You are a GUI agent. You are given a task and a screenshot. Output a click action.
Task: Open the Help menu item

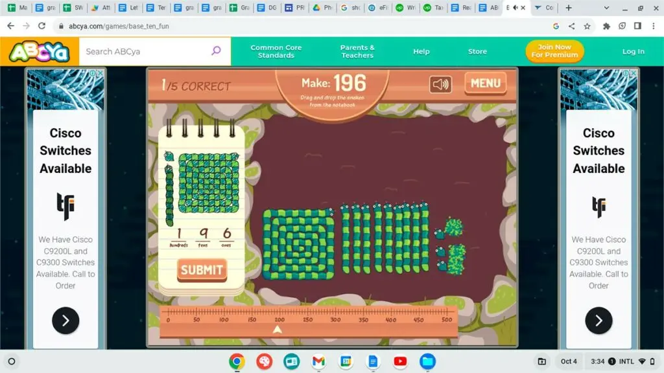(421, 51)
